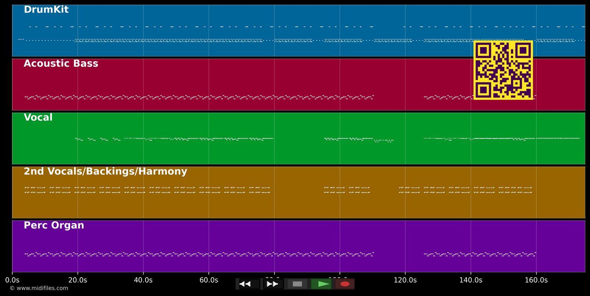Screen dimensions: 590x296
Task: Open the www.midifiles.com copyright link
Action: tap(39, 288)
